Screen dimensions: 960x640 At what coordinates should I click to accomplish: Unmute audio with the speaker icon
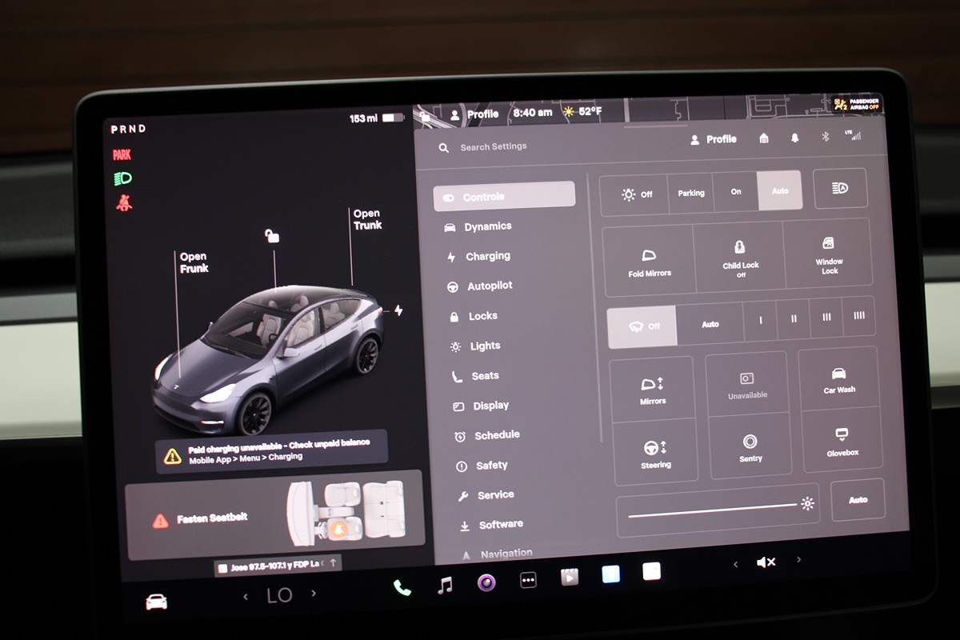766,562
